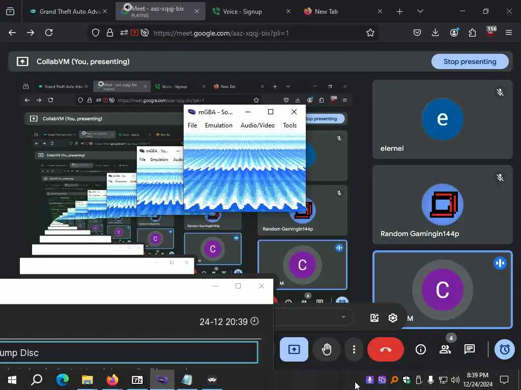Select the ump Disc text field
The height and width of the screenshot is (390, 521).
(x=129, y=352)
